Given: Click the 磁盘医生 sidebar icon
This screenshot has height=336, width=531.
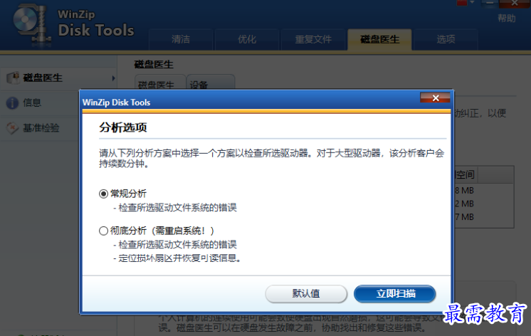Looking at the screenshot, I should (14, 78).
